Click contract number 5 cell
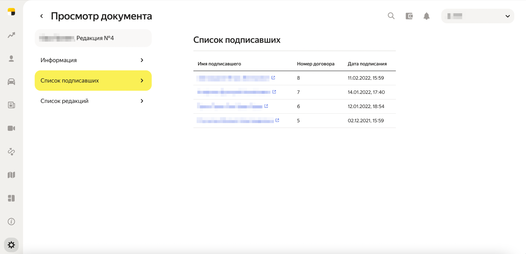The height and width of the screenshot is (254, 526). tap(298, 121)
